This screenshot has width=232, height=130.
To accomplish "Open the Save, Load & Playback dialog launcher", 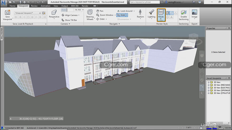I will click(x=46, y=24).
